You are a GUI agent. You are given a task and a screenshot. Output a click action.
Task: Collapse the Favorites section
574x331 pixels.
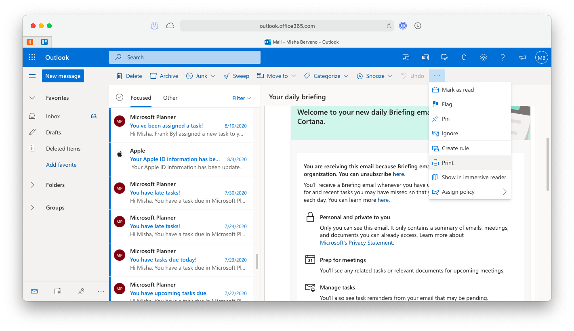(x=32, y=98)
